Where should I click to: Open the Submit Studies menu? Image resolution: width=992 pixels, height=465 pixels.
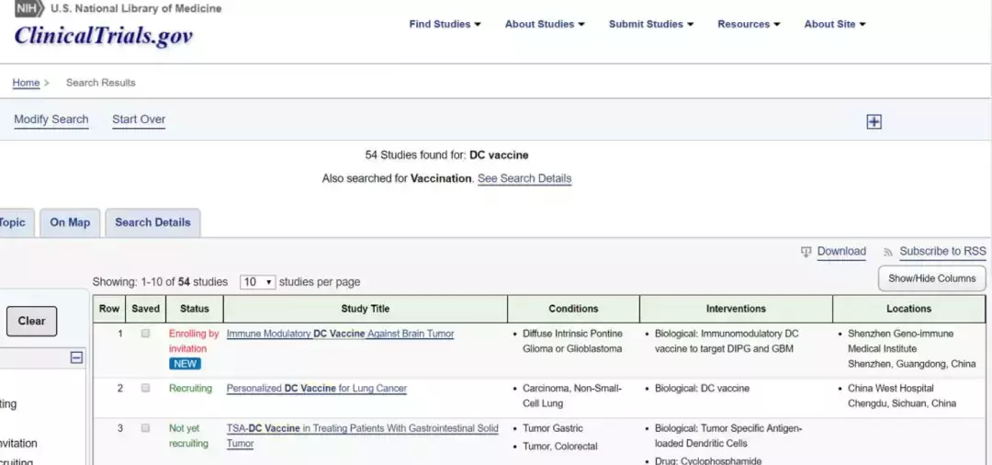650,24
